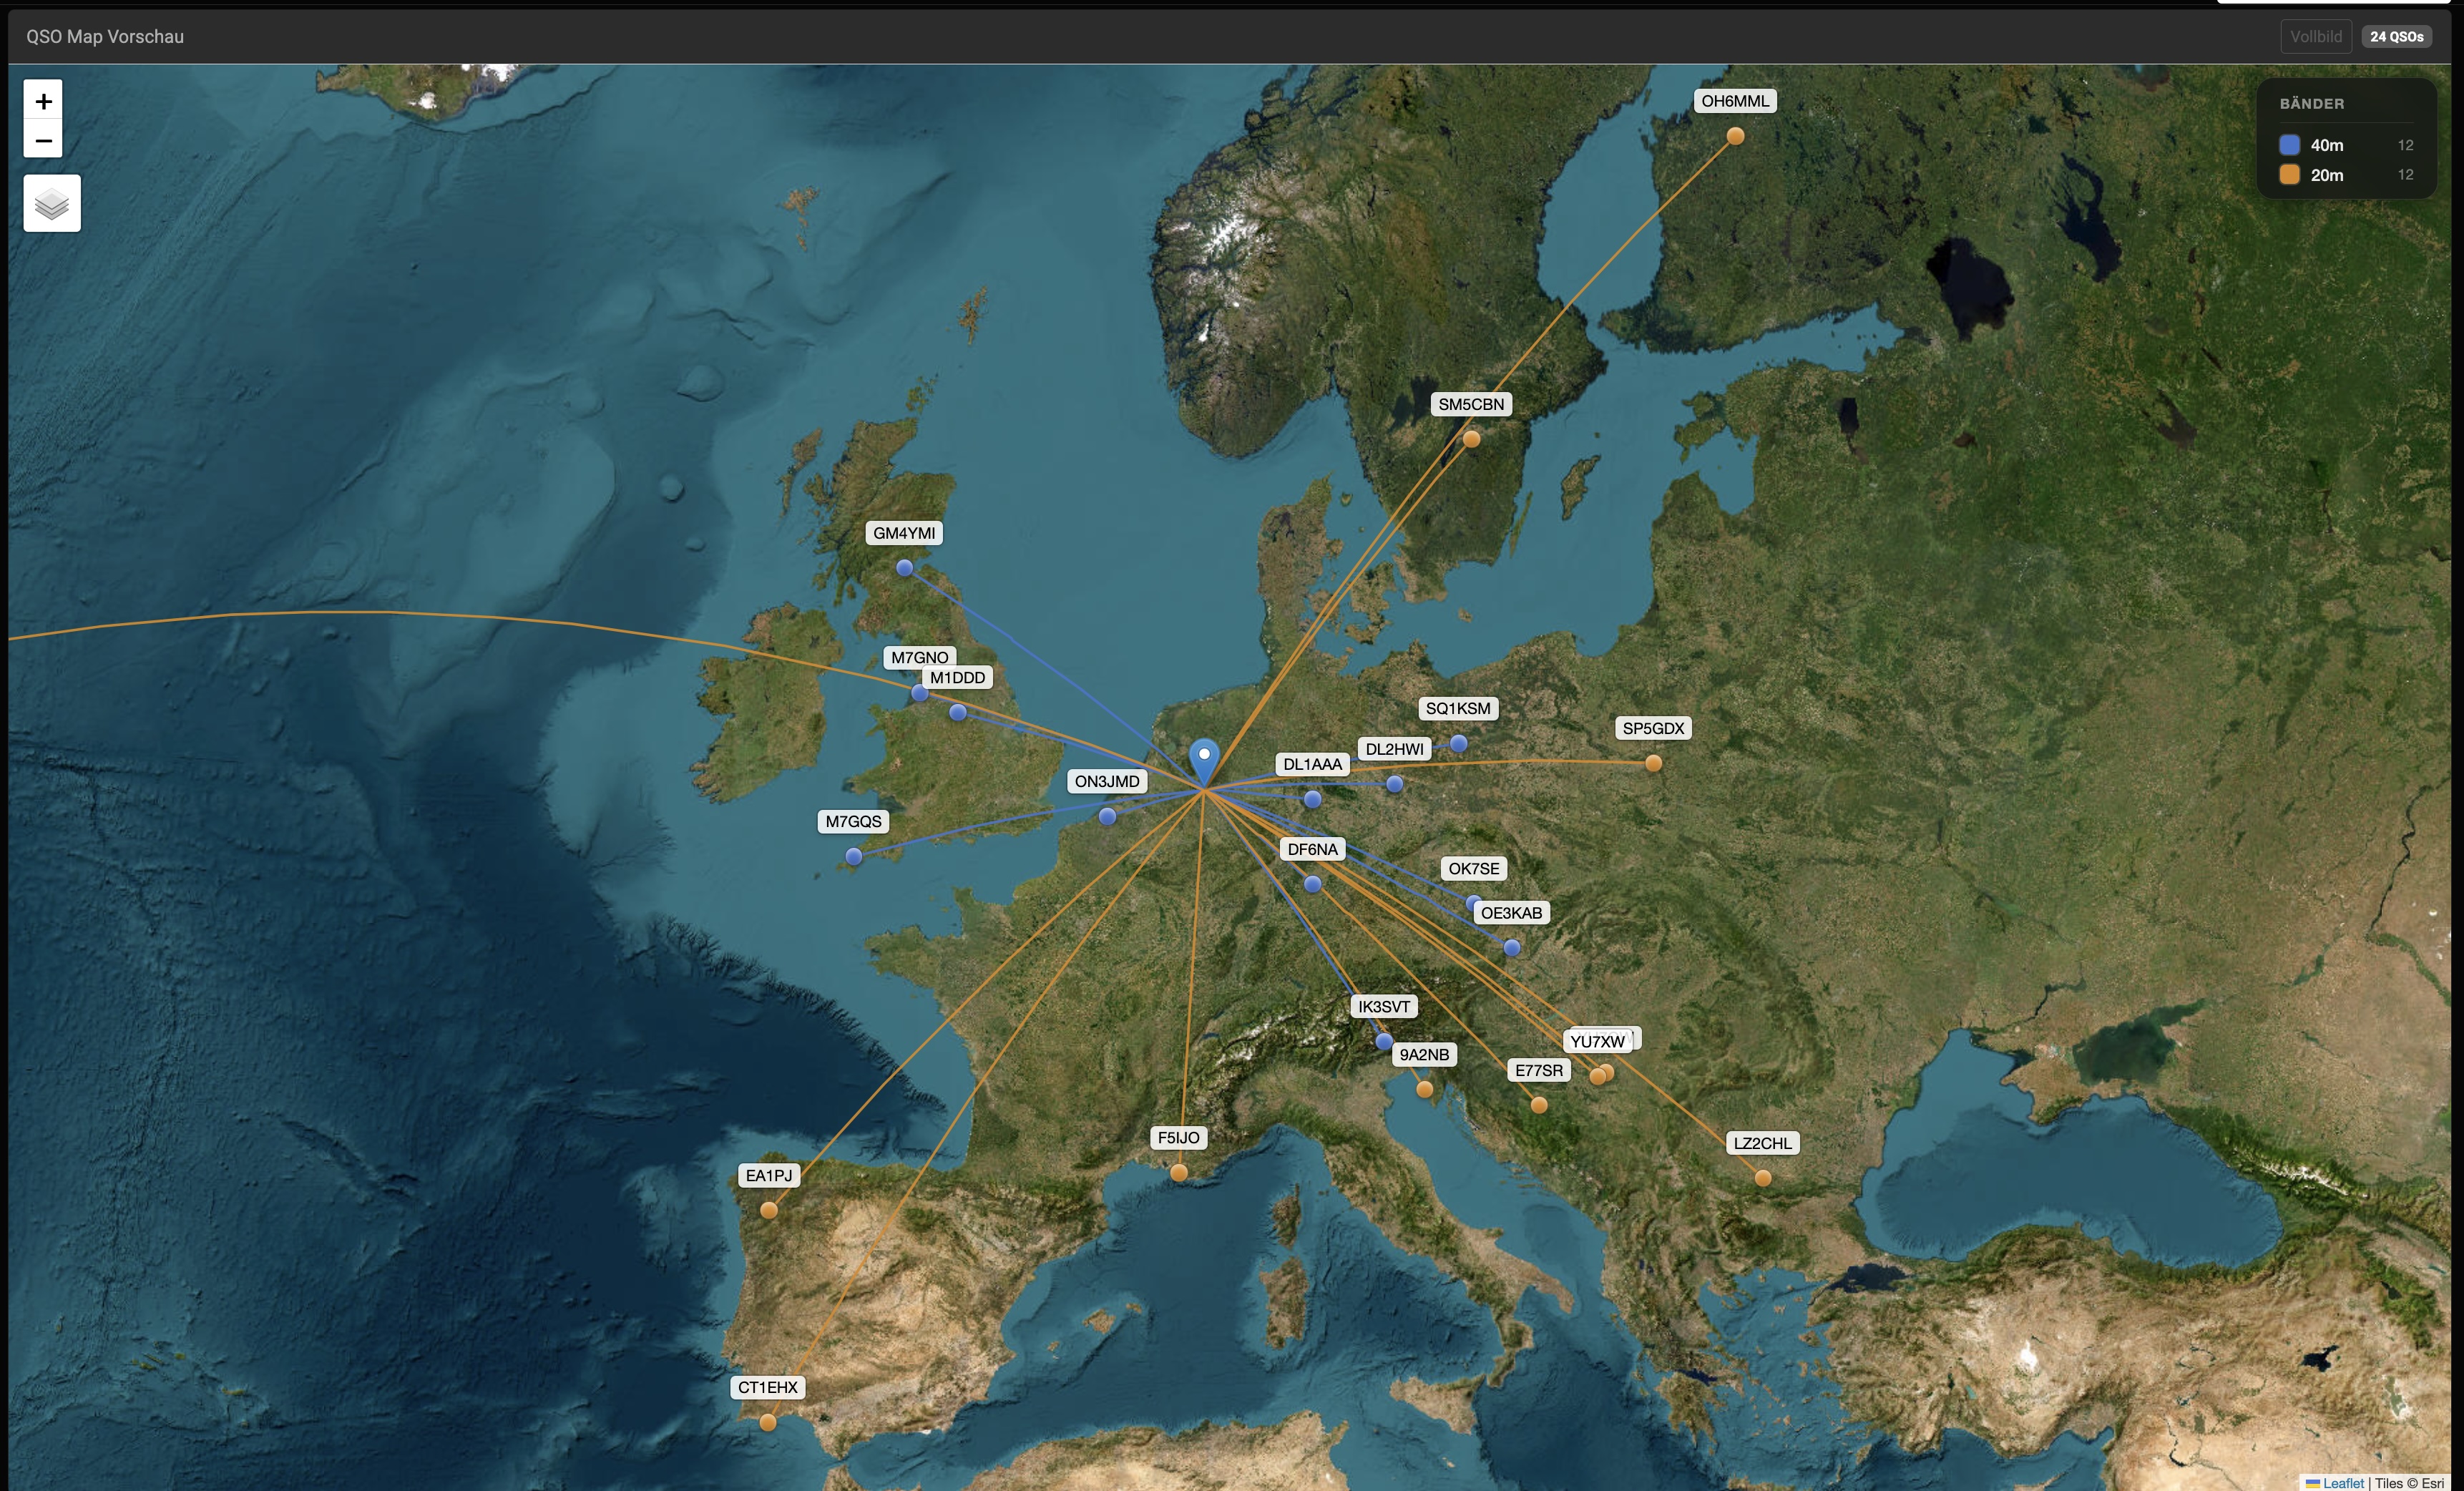Click the M1DDD callsign label
This screenshot has height=1491, width=2464.
click(x=957, y=678)
